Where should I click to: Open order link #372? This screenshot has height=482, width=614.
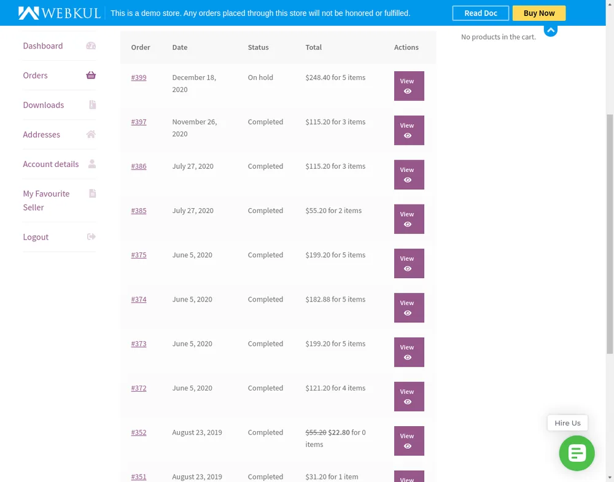pos(139,388)
